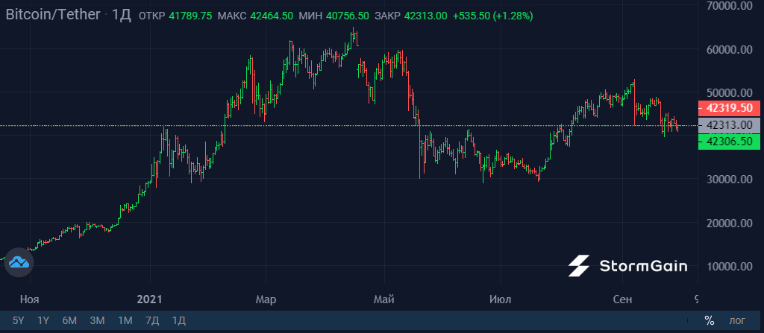Click the 1Д interval beside symbol name
The height and width of the screenshot is (333, 764).
(x=122, y=15)
